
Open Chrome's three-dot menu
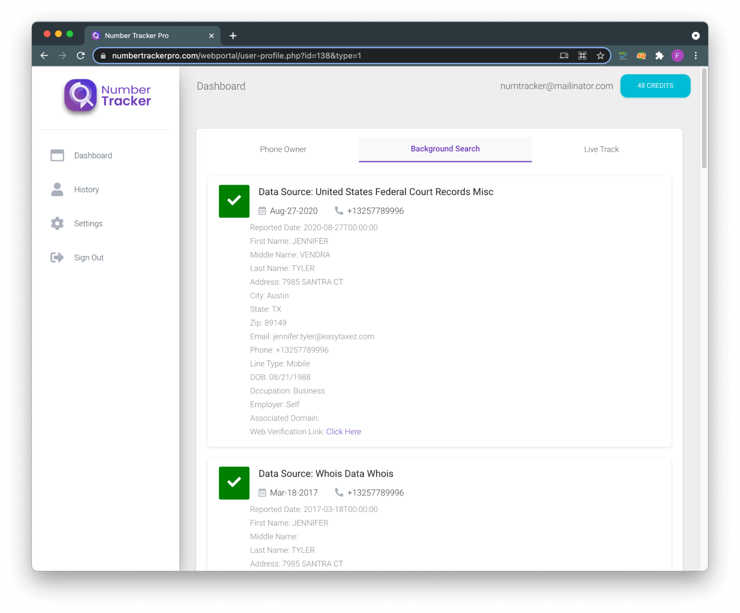695,56
